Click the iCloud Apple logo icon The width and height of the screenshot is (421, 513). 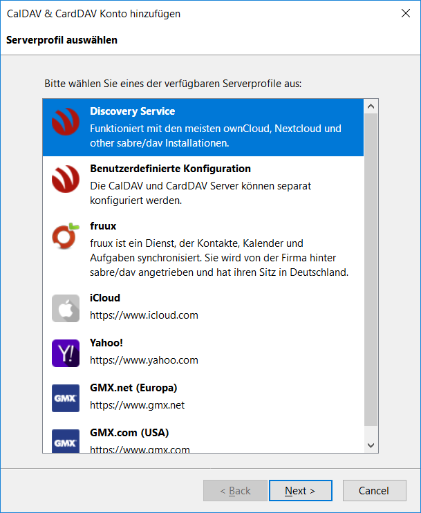point(66,308)
